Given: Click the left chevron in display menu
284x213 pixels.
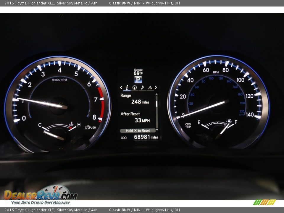Looking at the screenshot, I should [121, 88].
